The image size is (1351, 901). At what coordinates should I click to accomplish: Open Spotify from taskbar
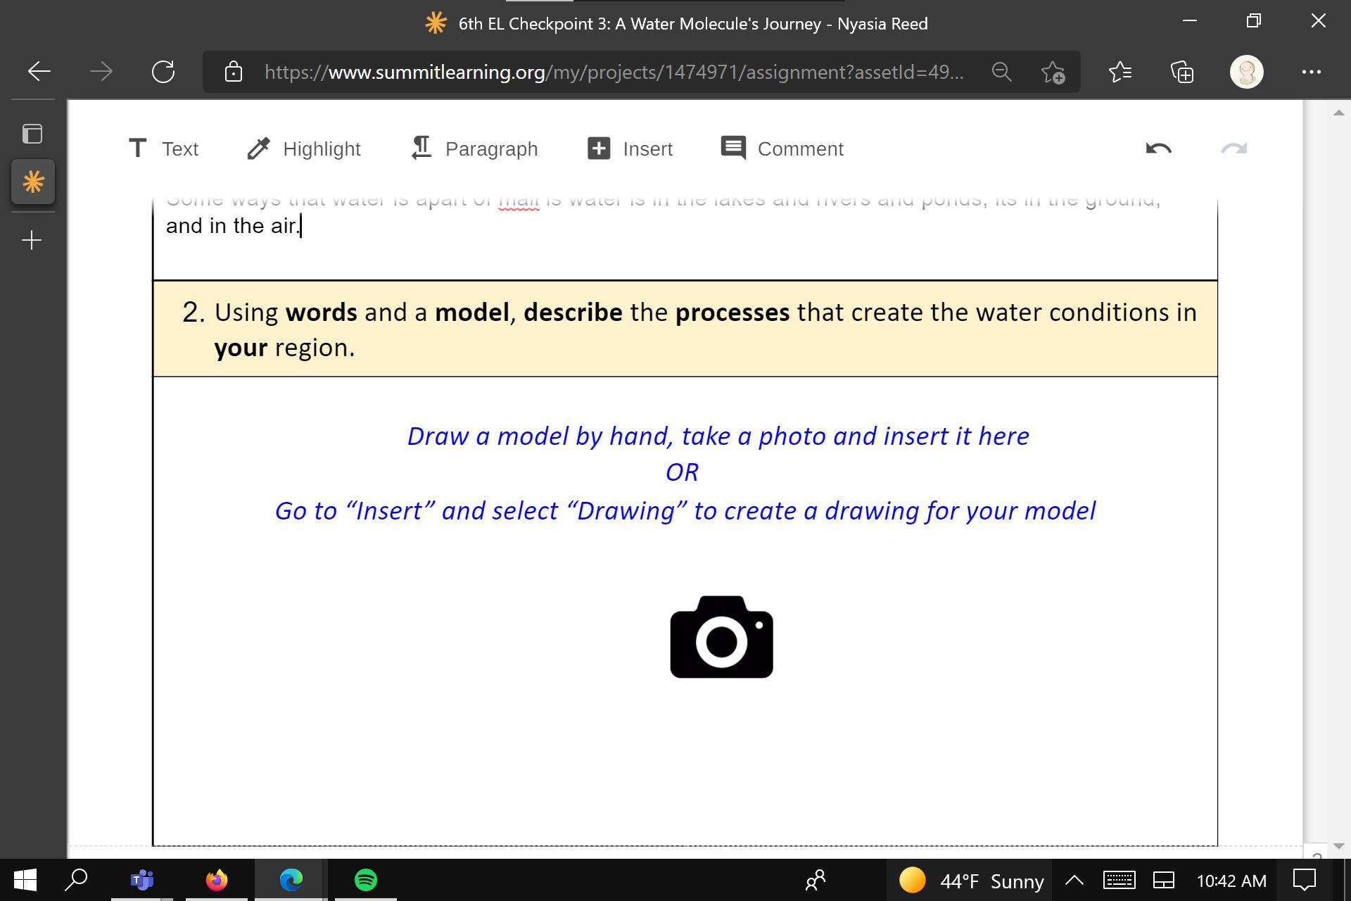[x=366, y=880]
